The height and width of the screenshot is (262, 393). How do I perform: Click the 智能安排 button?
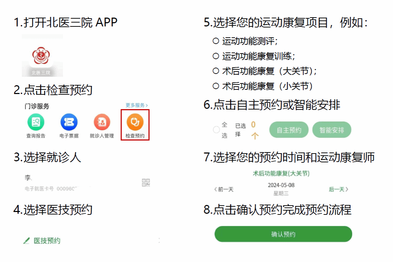(x=332, y=130)
